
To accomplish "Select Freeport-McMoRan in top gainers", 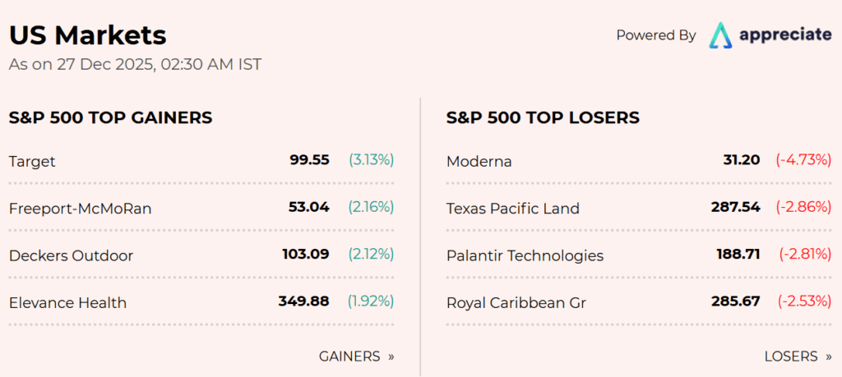I will 80,208.
